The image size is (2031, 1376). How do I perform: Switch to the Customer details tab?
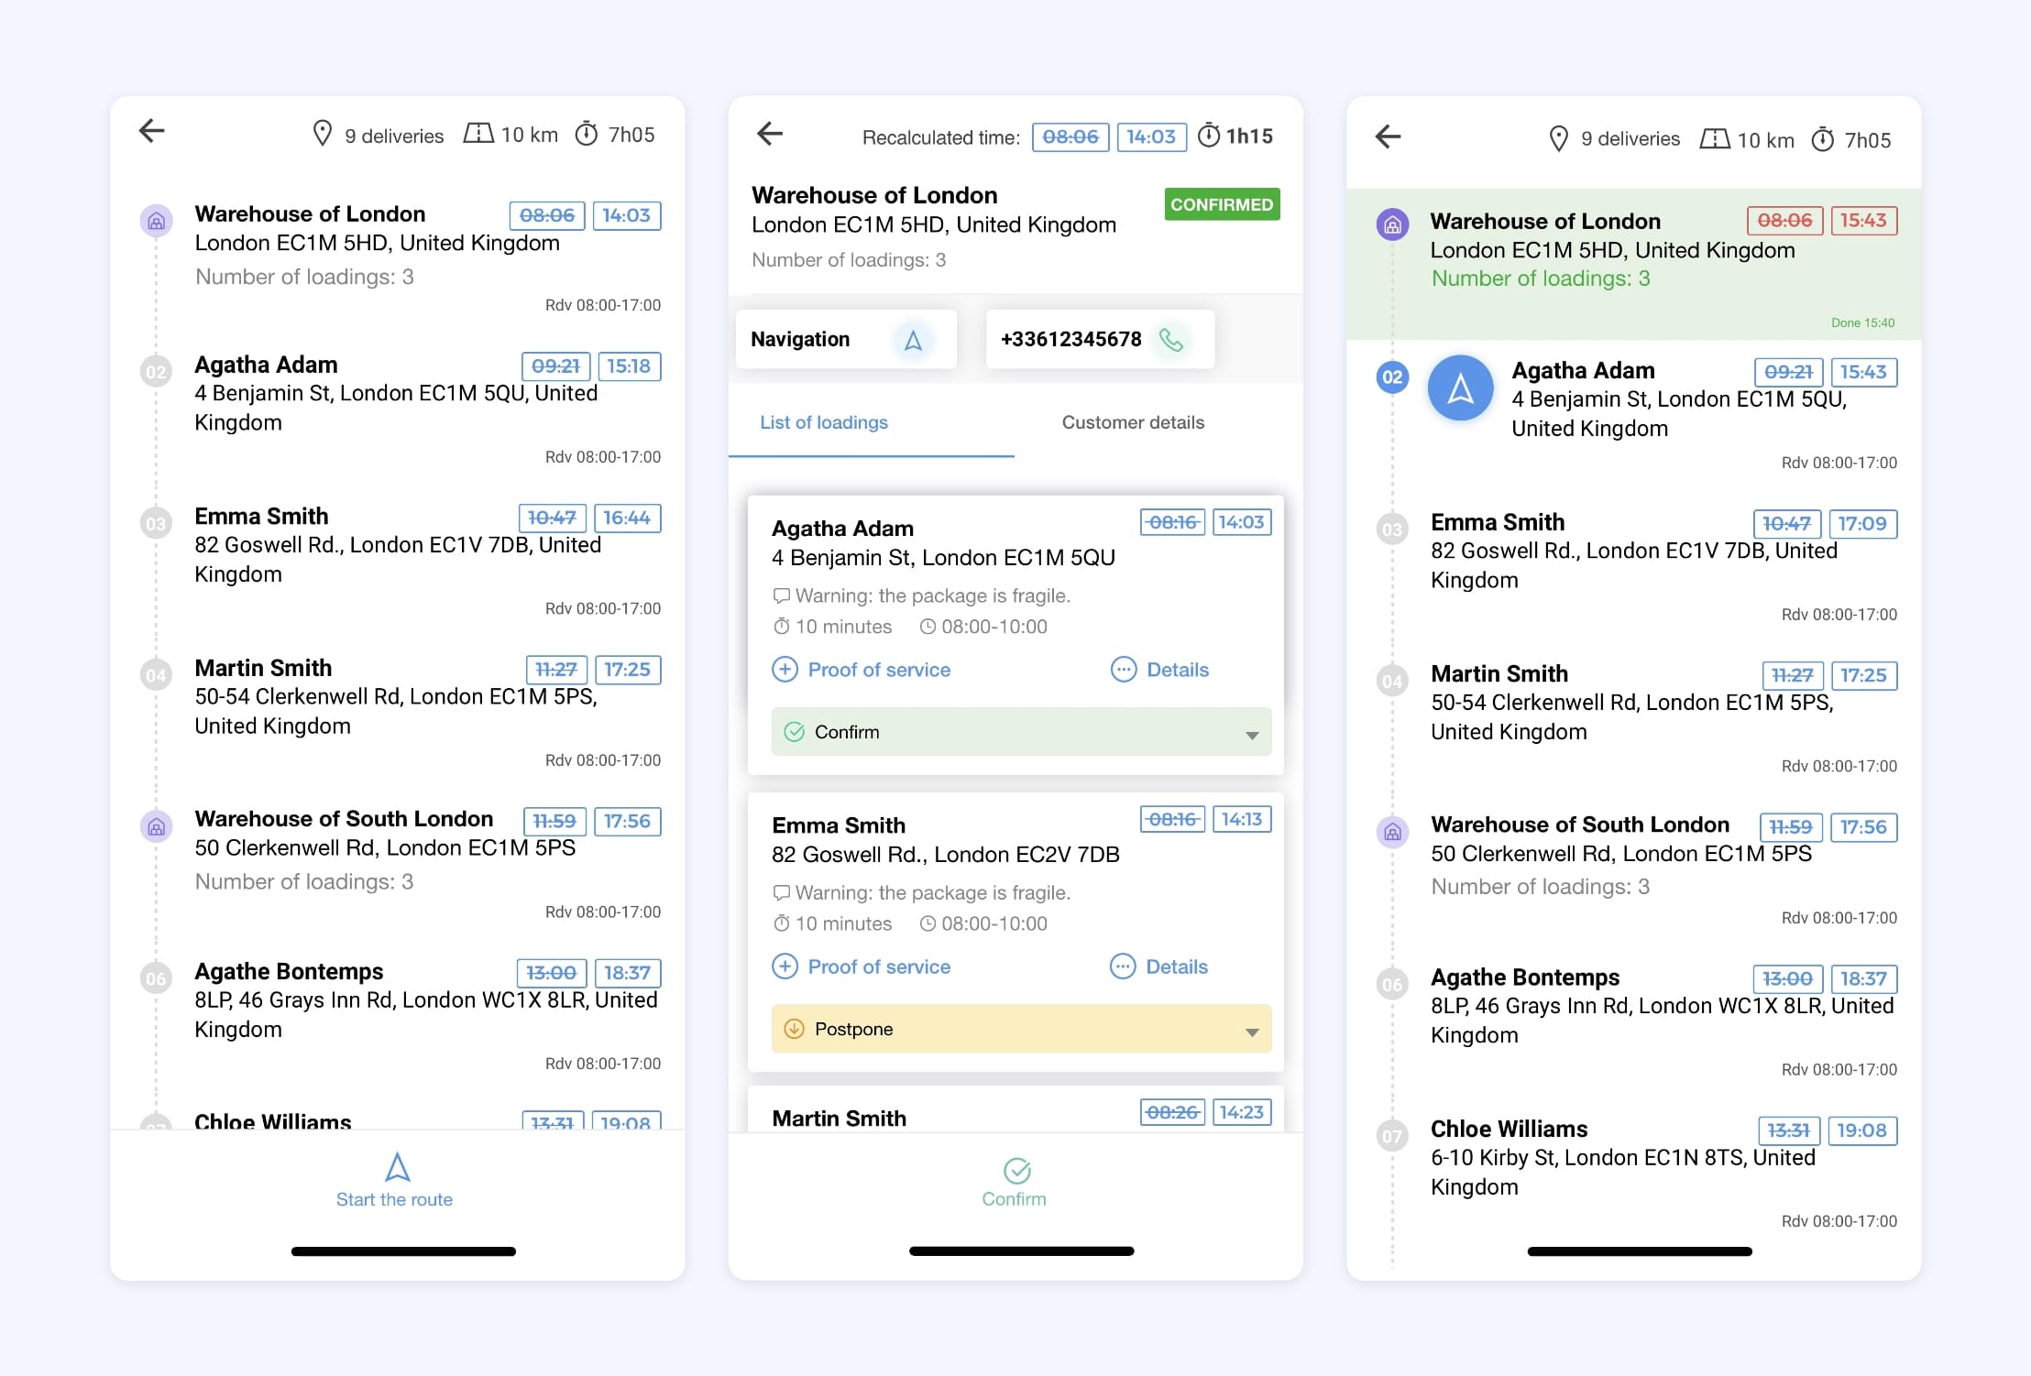(x=1133, y=422)
